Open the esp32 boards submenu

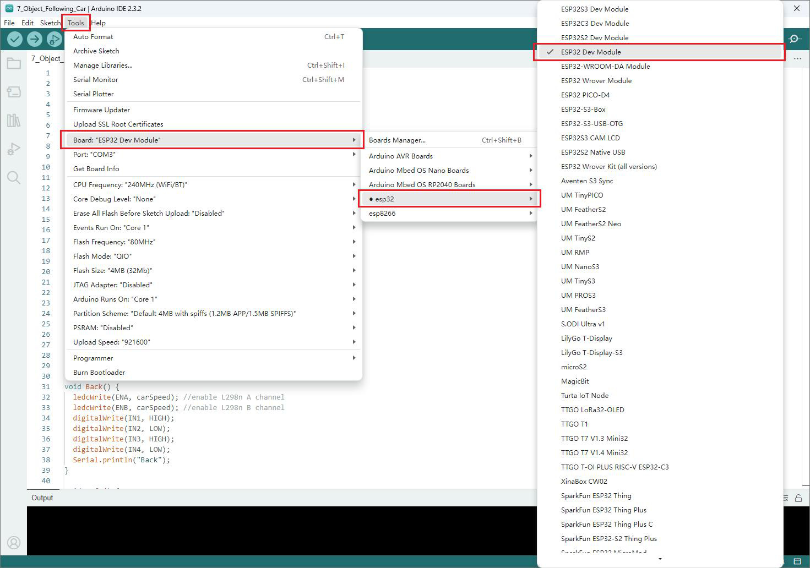(x=449, y=199)
